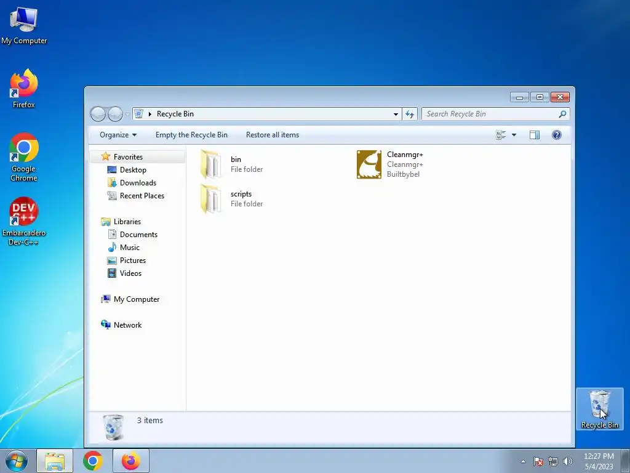Select My Computer in navigation pane

click(x=136, y=299)
